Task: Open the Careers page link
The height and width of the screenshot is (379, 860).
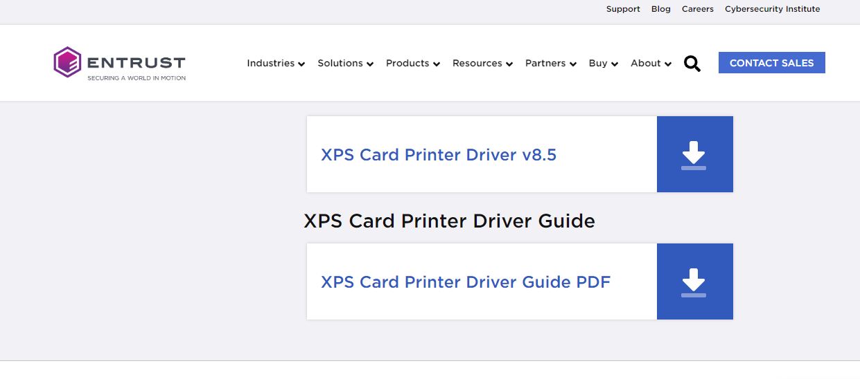Action: coord(697,9)
